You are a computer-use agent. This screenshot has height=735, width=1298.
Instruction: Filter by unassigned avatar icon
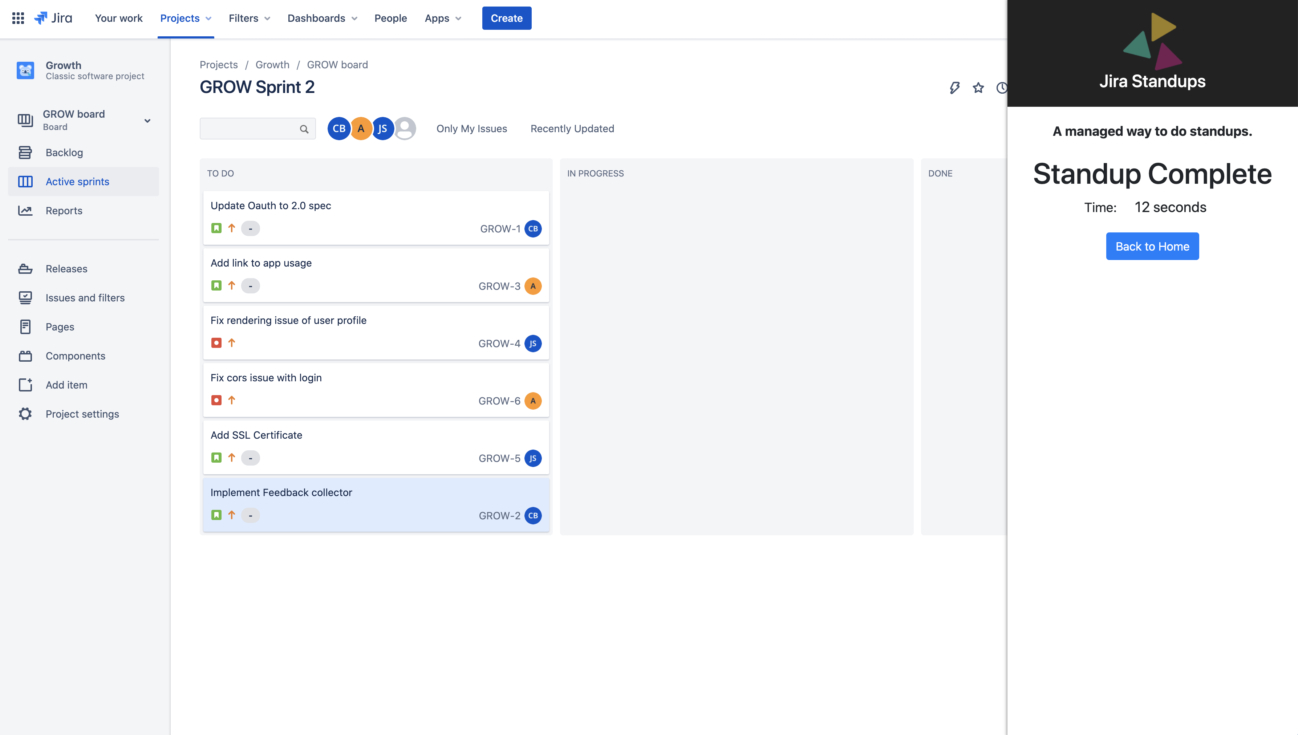[405, 129]
